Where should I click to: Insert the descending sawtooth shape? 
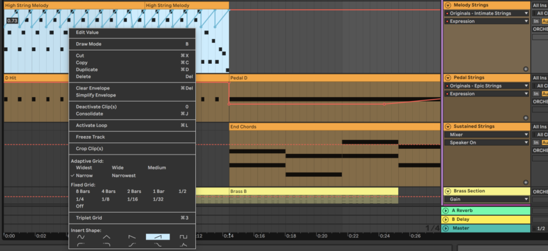[132, 237]
